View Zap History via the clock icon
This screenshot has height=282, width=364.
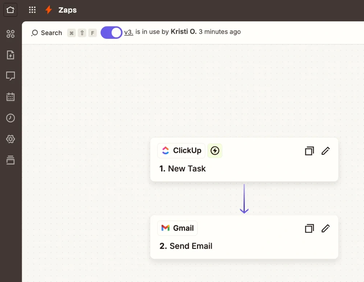click(10, 118)
